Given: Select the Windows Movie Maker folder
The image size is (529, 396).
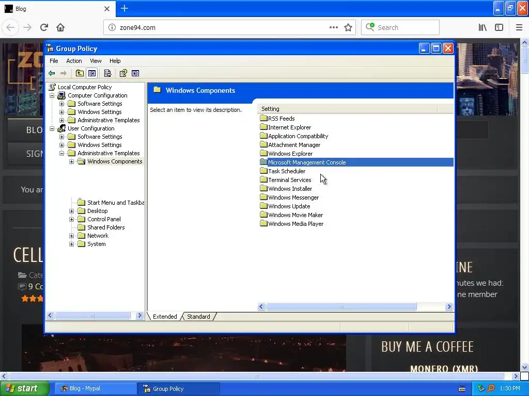Looking at the screenshot, I should pyautogui.click(x=295, y=215).
